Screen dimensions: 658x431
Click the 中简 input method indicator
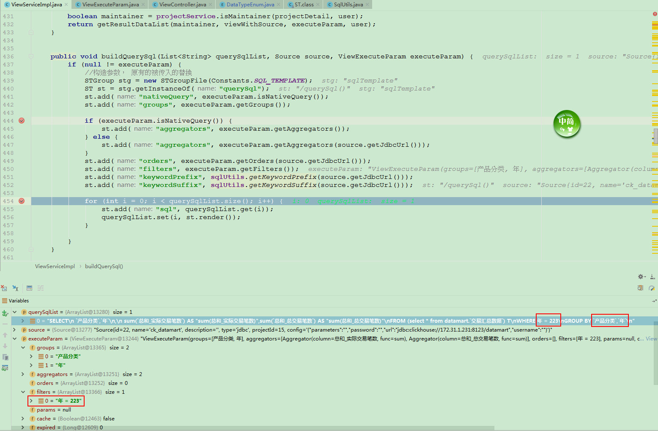pyautogui.click(x=567, y=124)
